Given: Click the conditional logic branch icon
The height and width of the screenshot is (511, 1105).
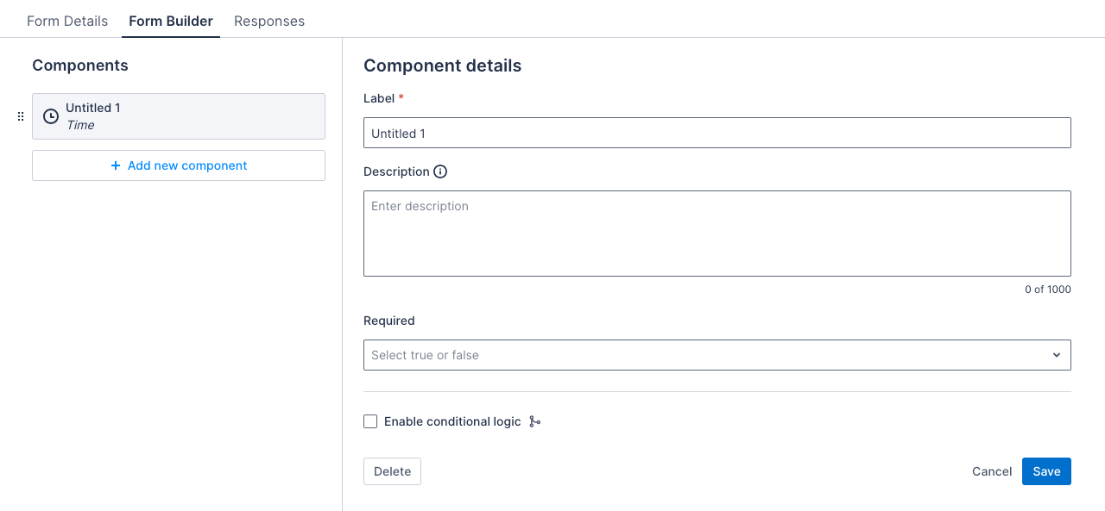Looking at the screenshot, I should pyautogui.click(x=535, y=421).
